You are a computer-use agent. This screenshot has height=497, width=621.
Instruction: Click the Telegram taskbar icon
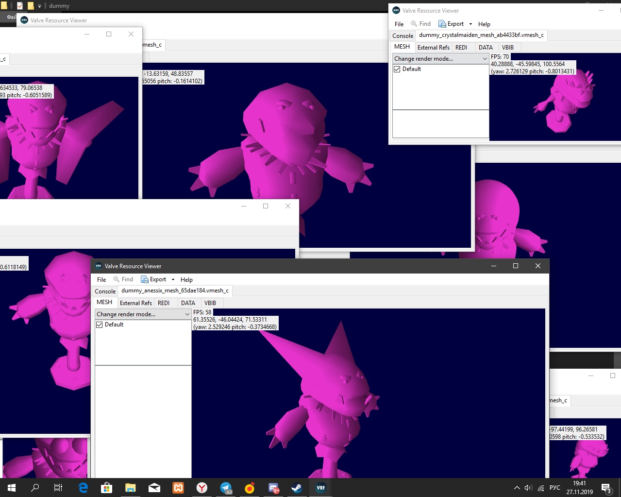point(226,488)
